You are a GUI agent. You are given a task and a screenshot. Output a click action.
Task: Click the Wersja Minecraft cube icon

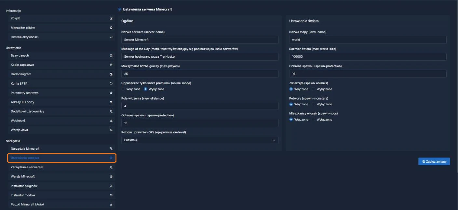tap(111, 177)
